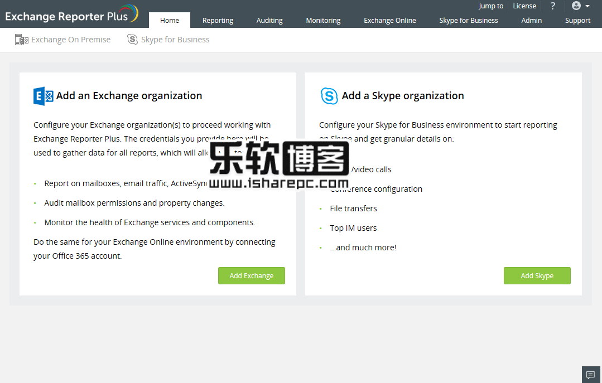The height and width of the screenshot is (383, 602).
Task: Click the 'Add a Skype organization' heading
Action: (403, 95)
